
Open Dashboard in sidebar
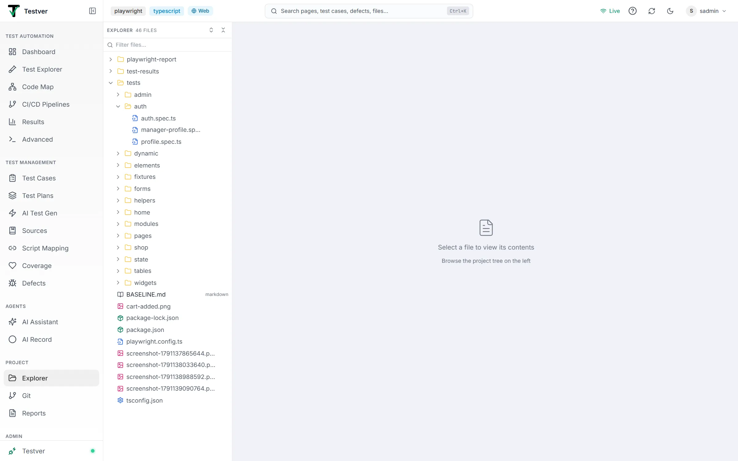(51, 52)
